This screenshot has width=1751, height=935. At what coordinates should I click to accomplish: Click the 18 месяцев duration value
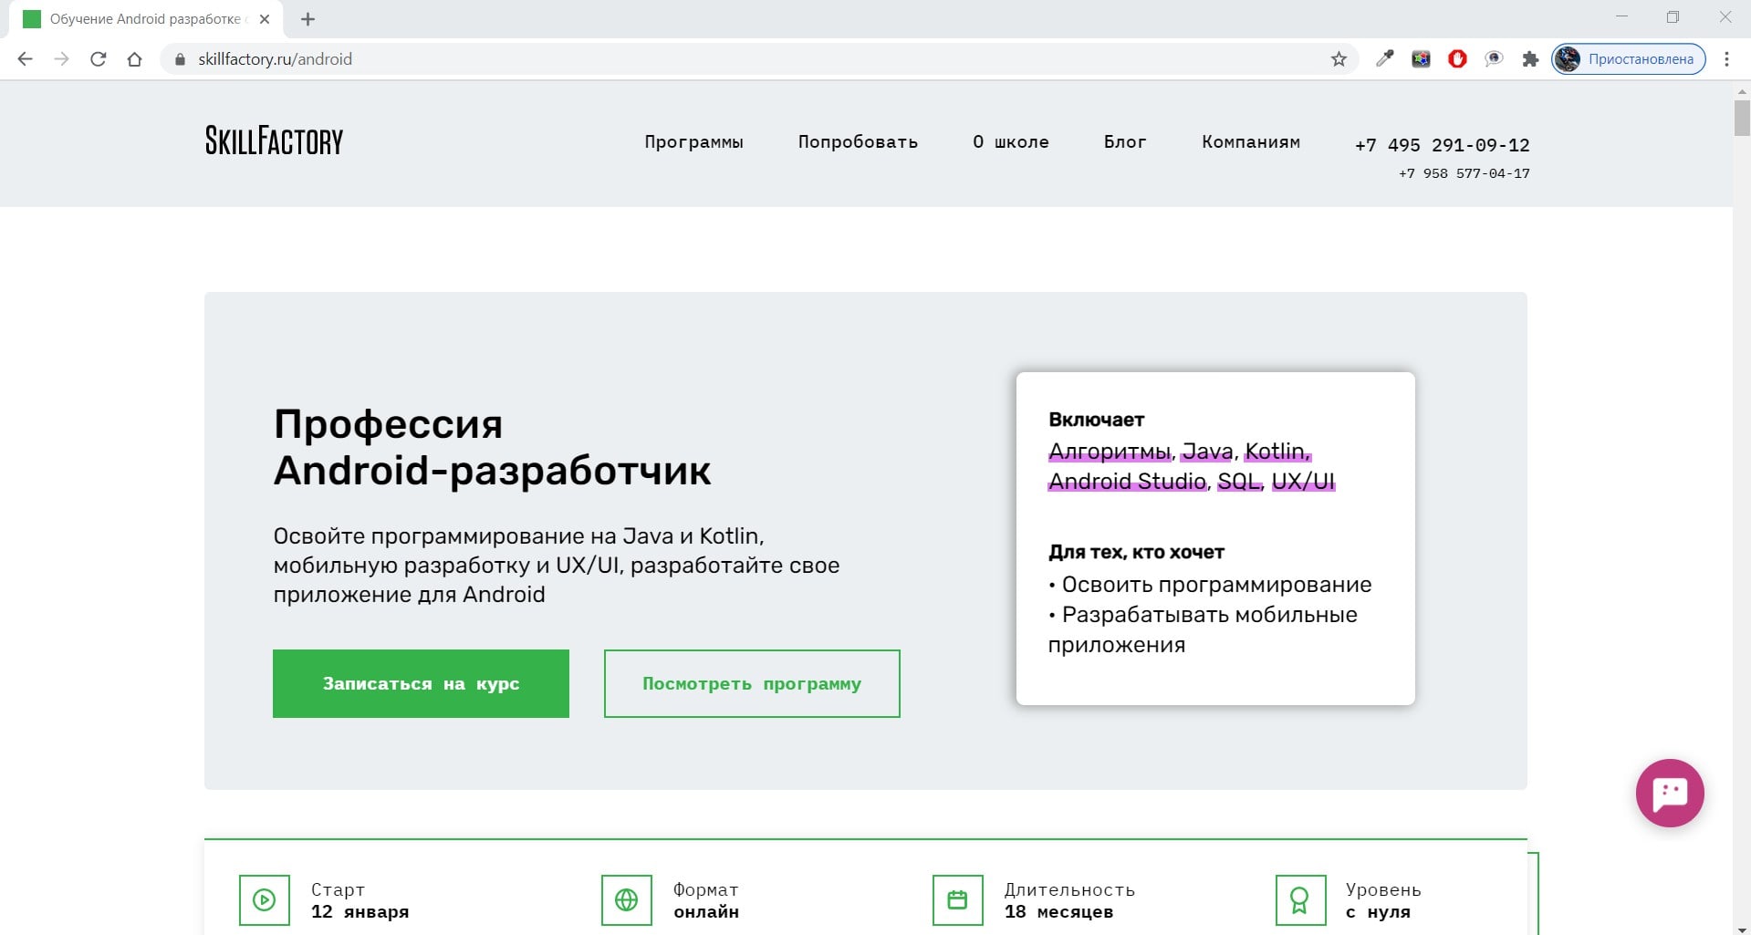pos(1058,912)
